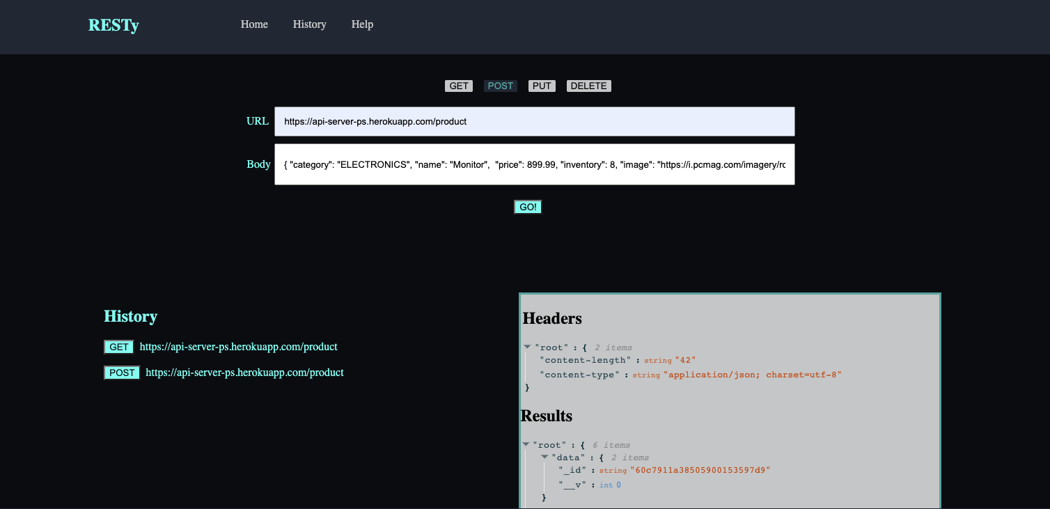1050x509 pixels.
Task: Click the History section heading
Action: click(130, 316)
